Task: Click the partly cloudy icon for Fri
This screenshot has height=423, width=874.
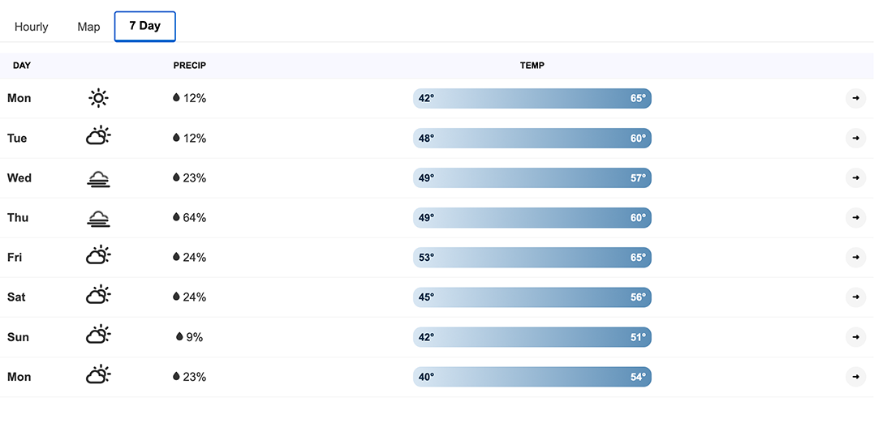Action: point(99,255)
